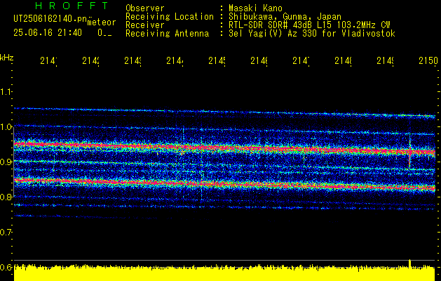Click the 0.7 kHz frequency axis label
Image resolution: width=441 pixels, height=281 pixels.
coord(6,232)
